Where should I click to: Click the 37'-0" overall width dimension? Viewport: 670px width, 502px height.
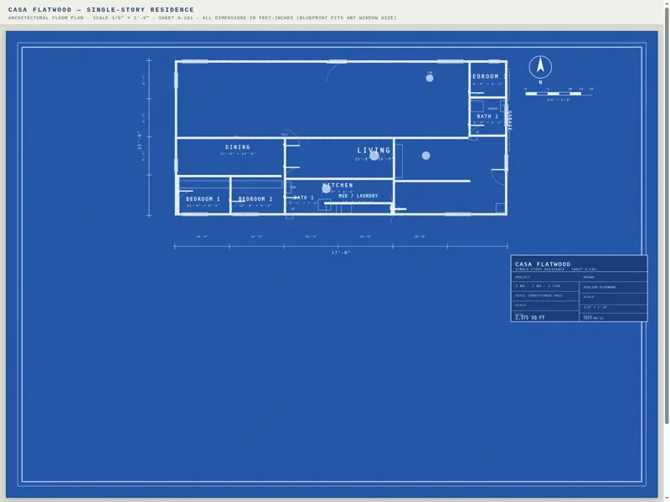[x=341, y=253]
